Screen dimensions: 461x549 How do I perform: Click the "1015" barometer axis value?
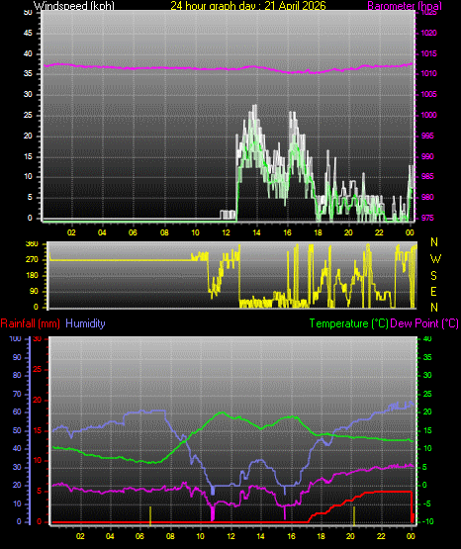[428, 54]
